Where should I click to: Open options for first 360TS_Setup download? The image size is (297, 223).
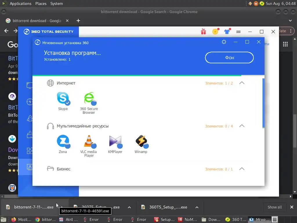point(129,207)
